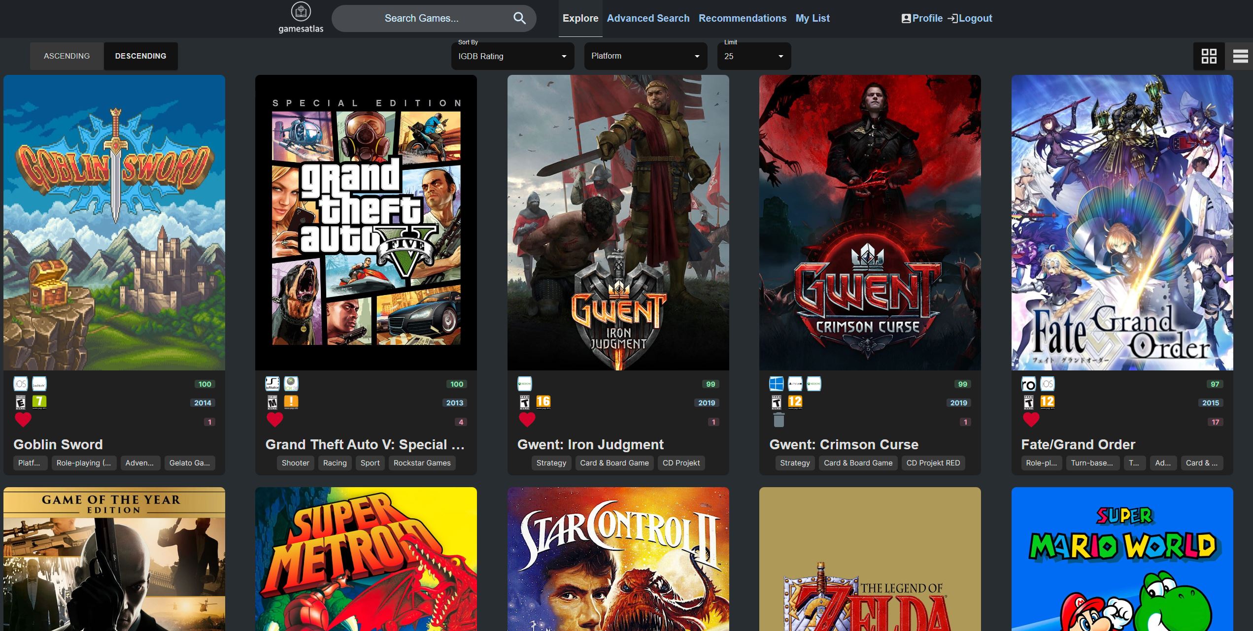Open Grand Theft Auto V cover thumbnail
Image resolution: width=1253 pixels, height=631 pixels.
(x=366, y=223)
